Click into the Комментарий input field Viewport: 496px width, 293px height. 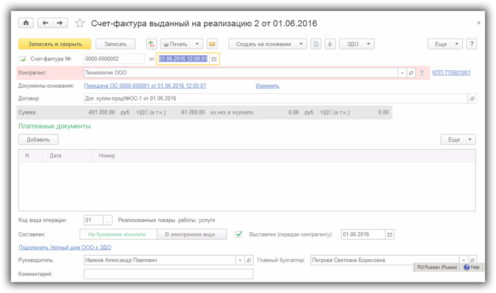point(168,274)
